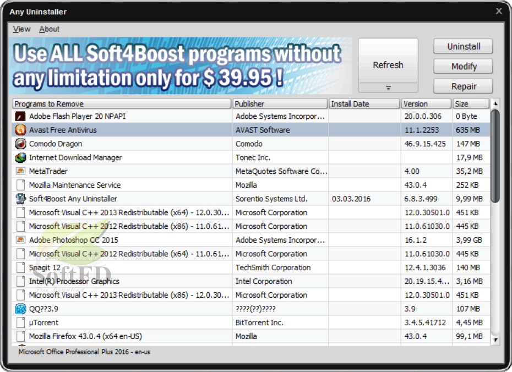Click the Comodo Dragon icon
Image resolution: width=512 pixels, height=372 pixels.
tap(20, 144)
